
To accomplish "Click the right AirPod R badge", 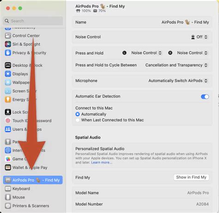I will point(170,53).
